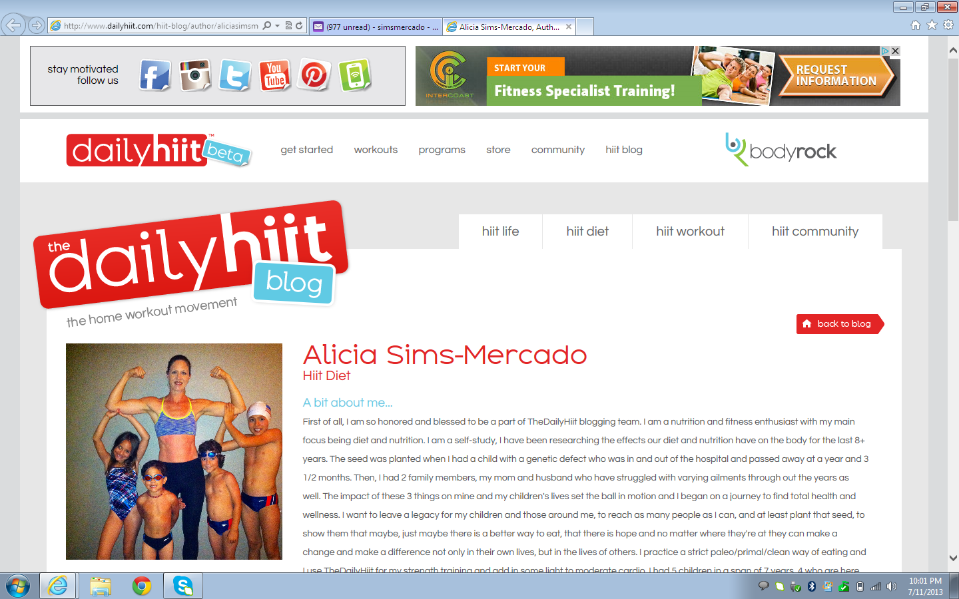
Task: Launch Google Chrome from the taskbar
Action: tap(141, 586)
